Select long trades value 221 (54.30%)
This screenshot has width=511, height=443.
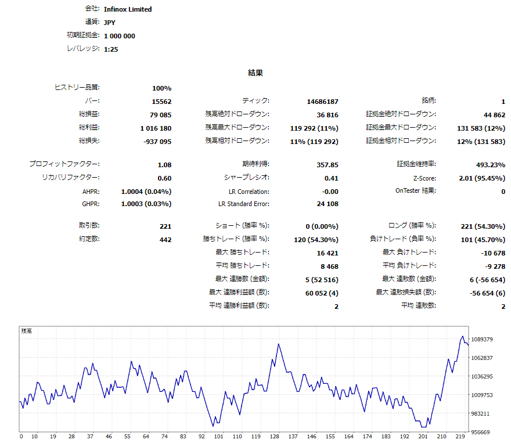483,226
